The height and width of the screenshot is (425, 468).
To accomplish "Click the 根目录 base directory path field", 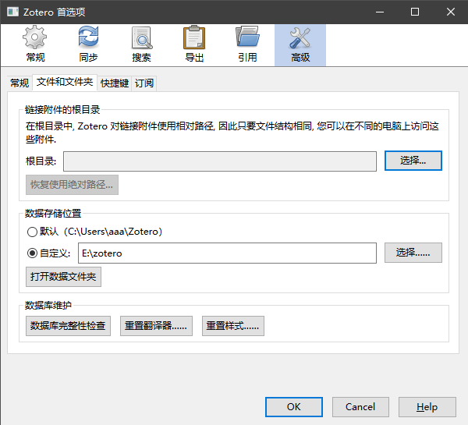I will [220, 161].
